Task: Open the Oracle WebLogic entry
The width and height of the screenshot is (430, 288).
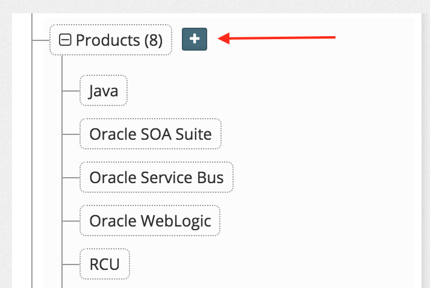Action: [150, 221]
